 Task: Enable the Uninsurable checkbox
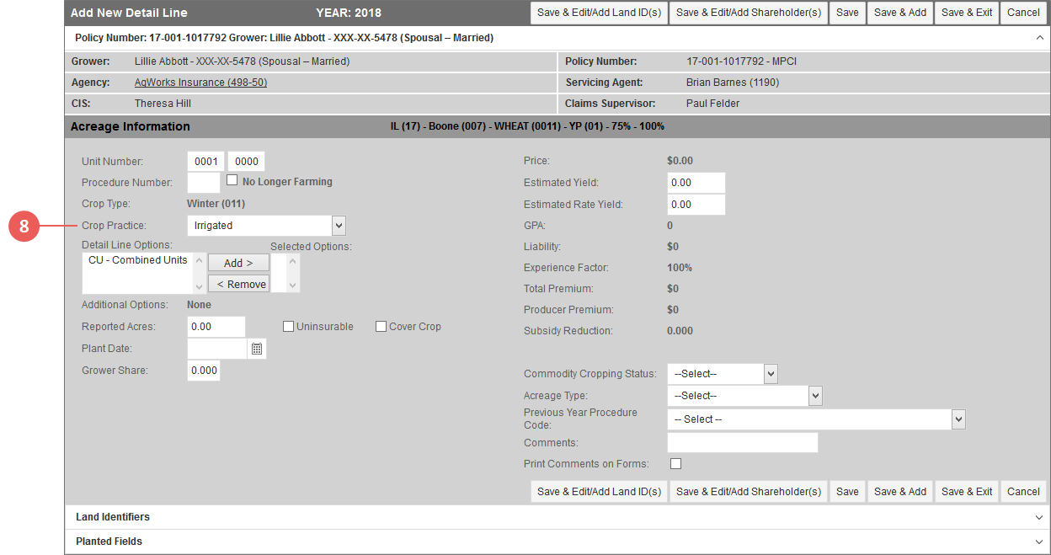[288, 327]
